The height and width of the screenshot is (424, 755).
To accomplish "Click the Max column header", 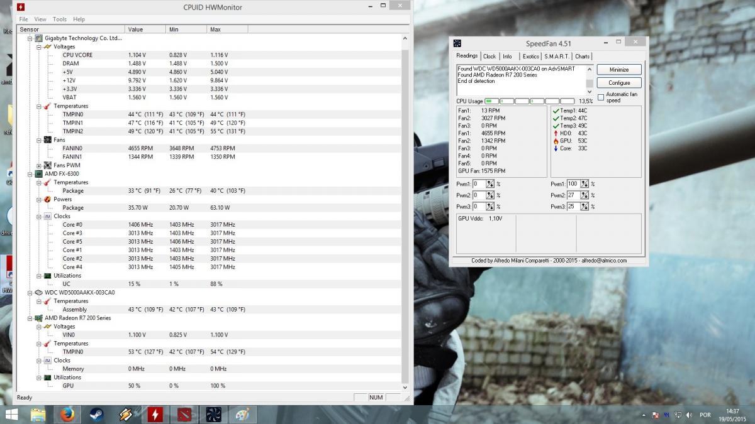I will coord(227,29).
